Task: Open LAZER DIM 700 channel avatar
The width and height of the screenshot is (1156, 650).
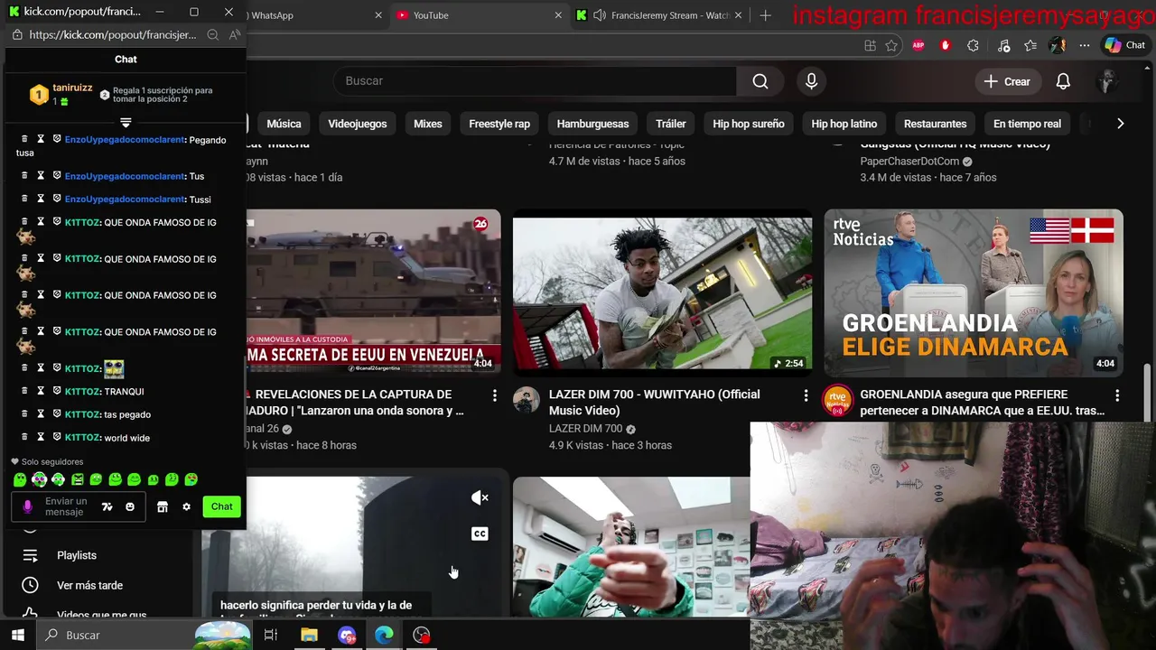Action: click(x=527, y=400)
